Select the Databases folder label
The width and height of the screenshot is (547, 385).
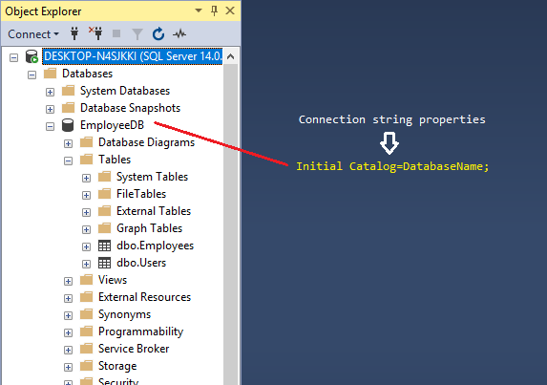pyautogui.click(x=87, y=74)
